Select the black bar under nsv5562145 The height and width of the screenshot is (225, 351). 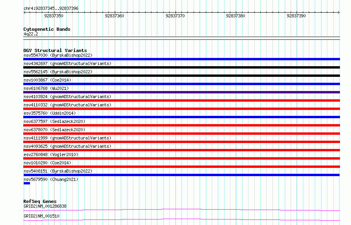tap(181, 76)
